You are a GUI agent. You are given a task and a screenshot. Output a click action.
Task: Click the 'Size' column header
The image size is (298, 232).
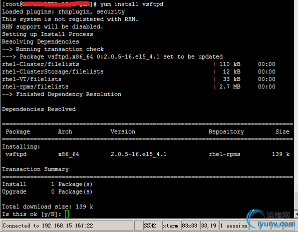(282, 131)
